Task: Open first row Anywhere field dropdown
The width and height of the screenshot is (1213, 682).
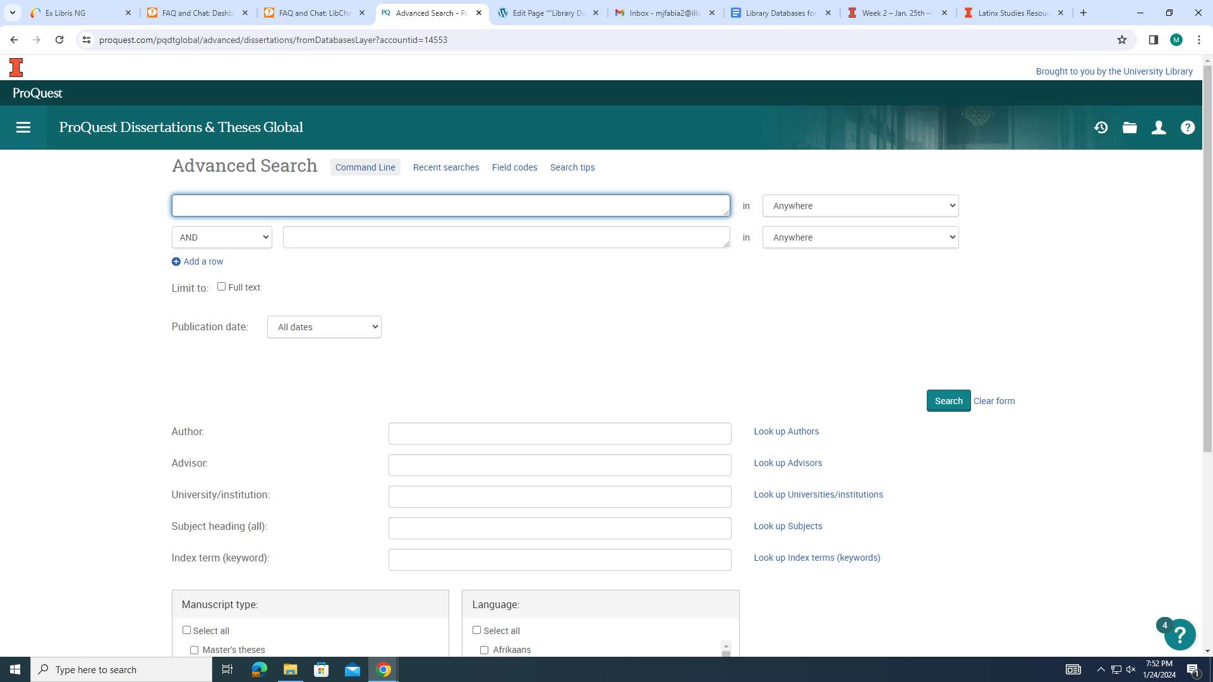Action: (x=860, y=206)
